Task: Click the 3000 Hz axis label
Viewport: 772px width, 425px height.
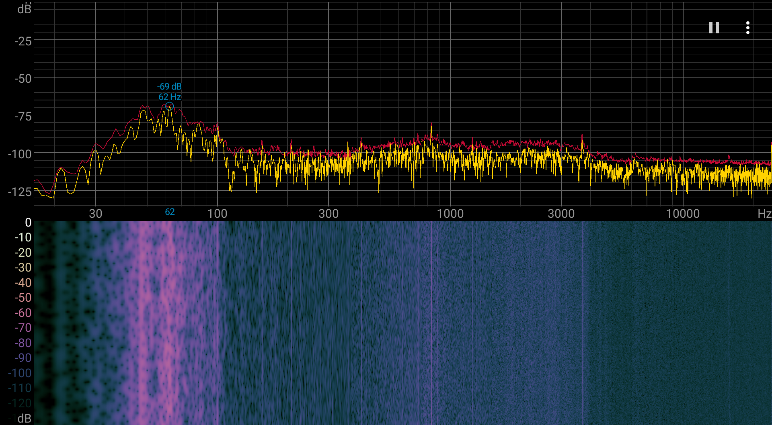Action: point(561,213)
